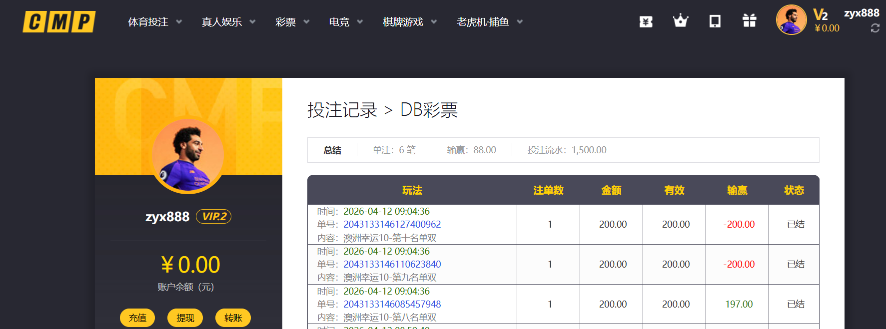Viewport: 886px width, 329px height.
Task: Open the gift box promotions icon
Action: point(749,21)
